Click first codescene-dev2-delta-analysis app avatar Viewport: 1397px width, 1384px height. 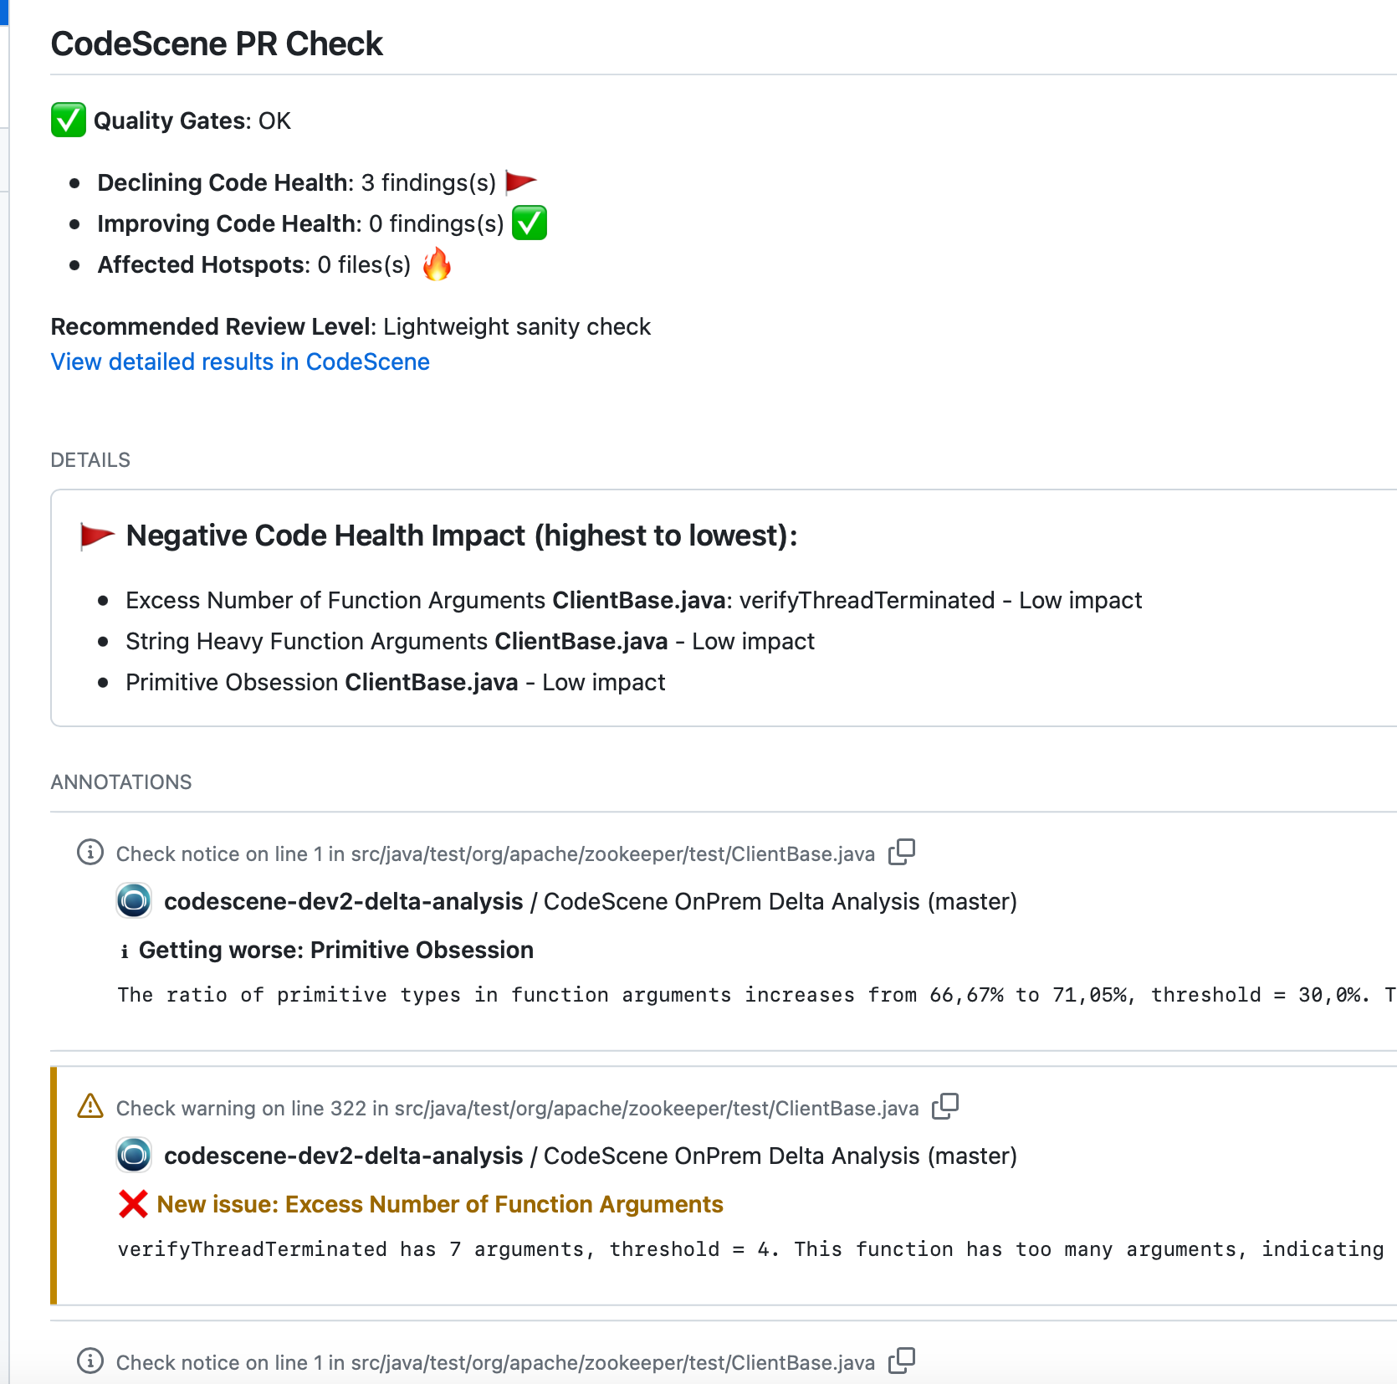(134, 901)
